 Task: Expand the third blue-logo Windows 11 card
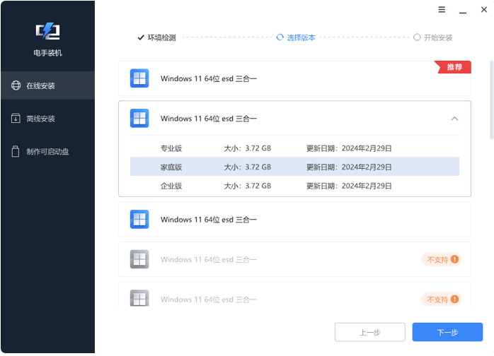[294, 219]
